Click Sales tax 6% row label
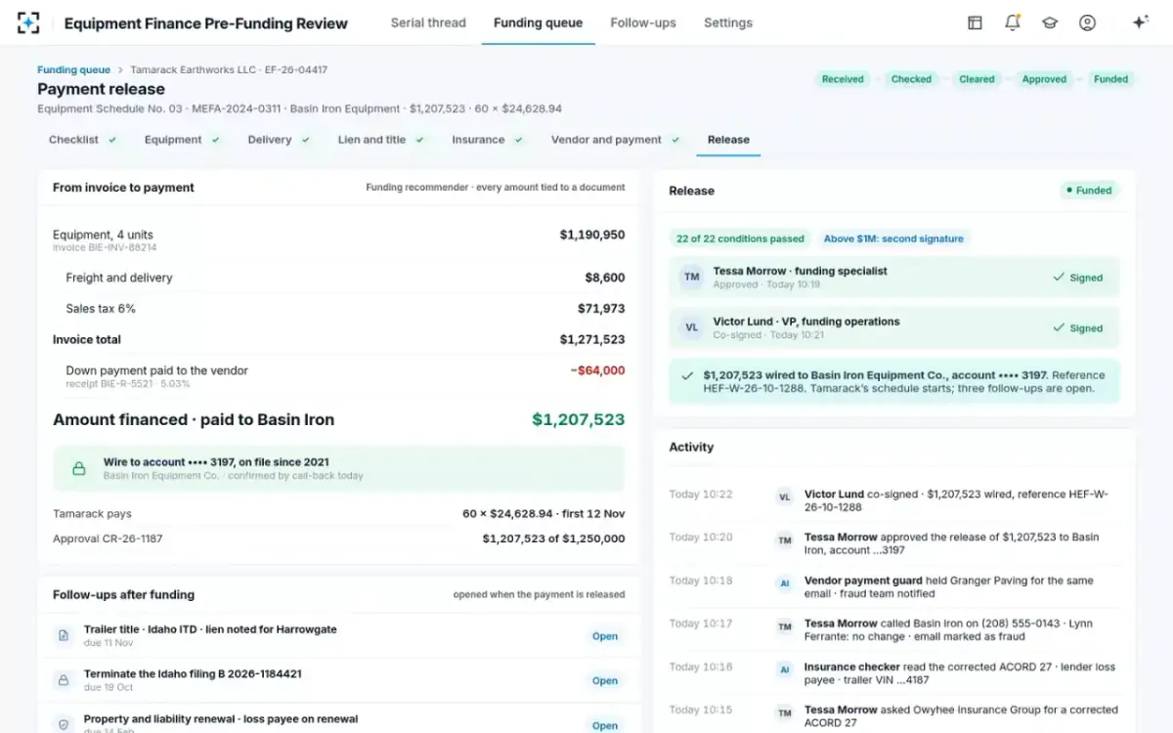1173x733 pixels. click(101, 309)
